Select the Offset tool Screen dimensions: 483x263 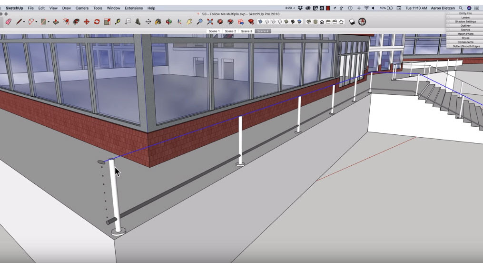66,21
